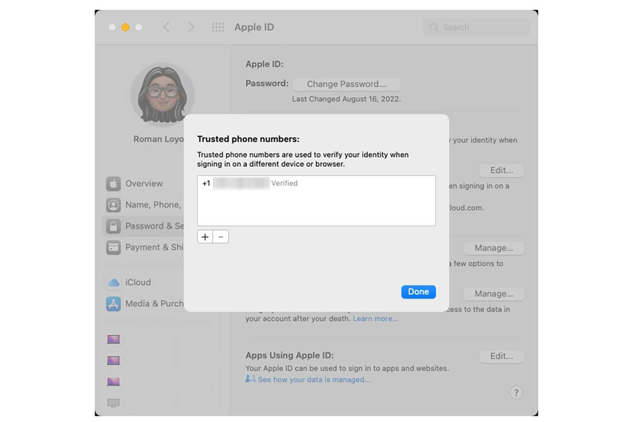
Task: Open the Show All preferences grid icon
Action: point(218,27)
